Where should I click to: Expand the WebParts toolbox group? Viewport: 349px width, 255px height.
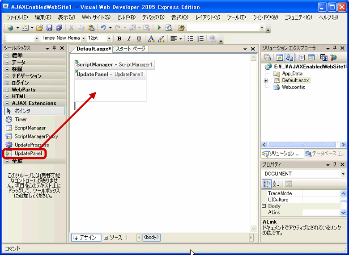click(7, 90)
